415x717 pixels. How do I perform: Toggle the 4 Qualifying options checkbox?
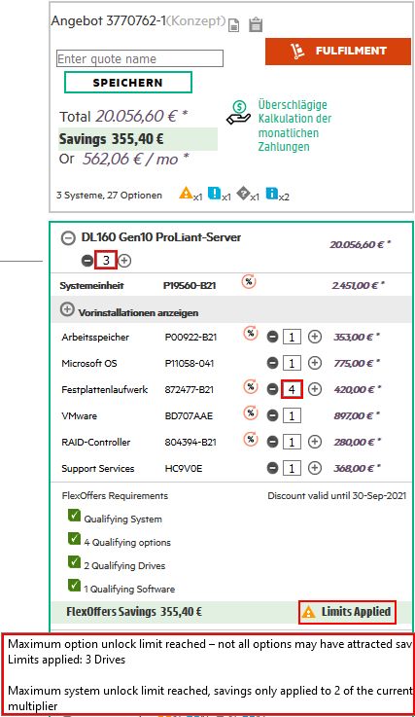coord(74,538)
